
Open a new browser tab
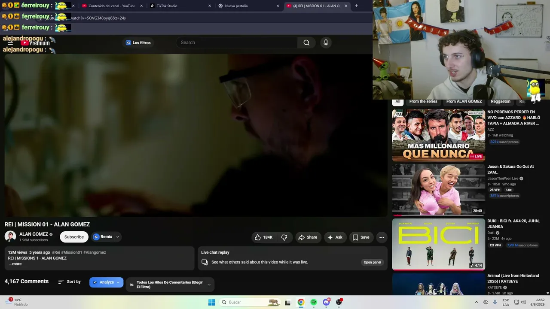[356, 6]
